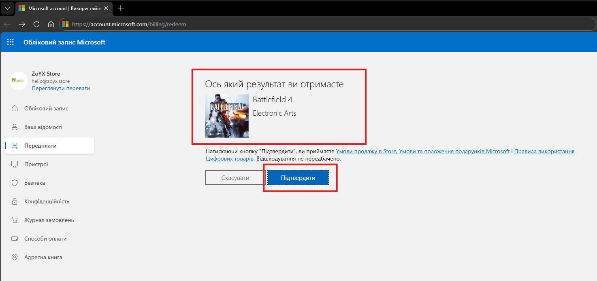
Task: Click the subscriptions icon beside Передплати
Action: coord(15,146)
